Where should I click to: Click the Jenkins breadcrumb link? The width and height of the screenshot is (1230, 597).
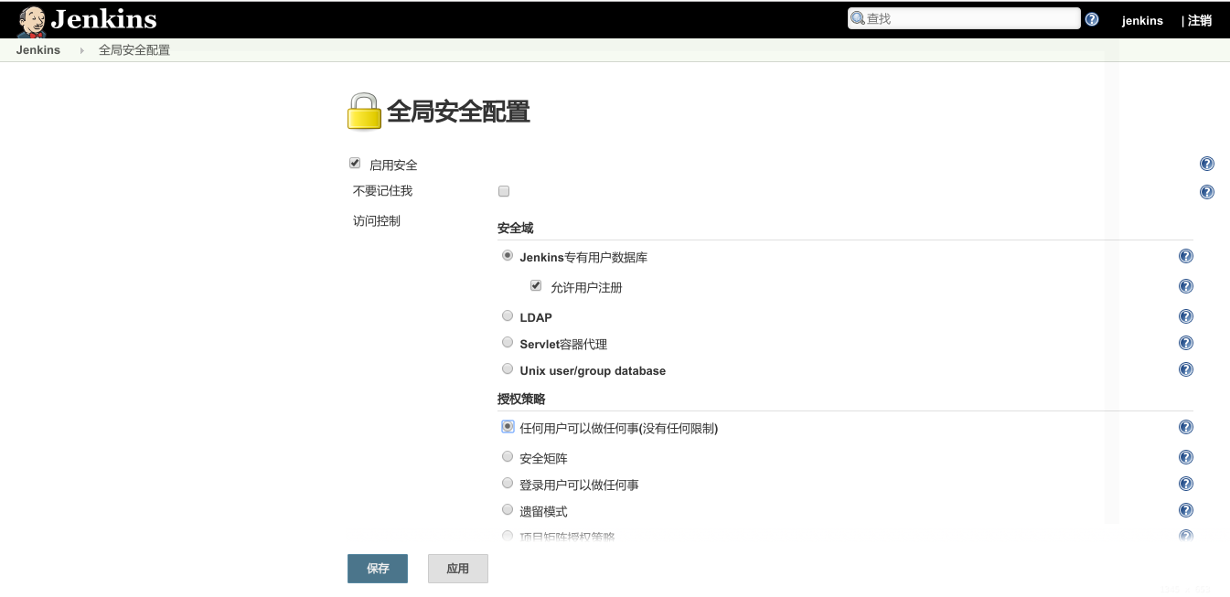[x=38, y=50]
